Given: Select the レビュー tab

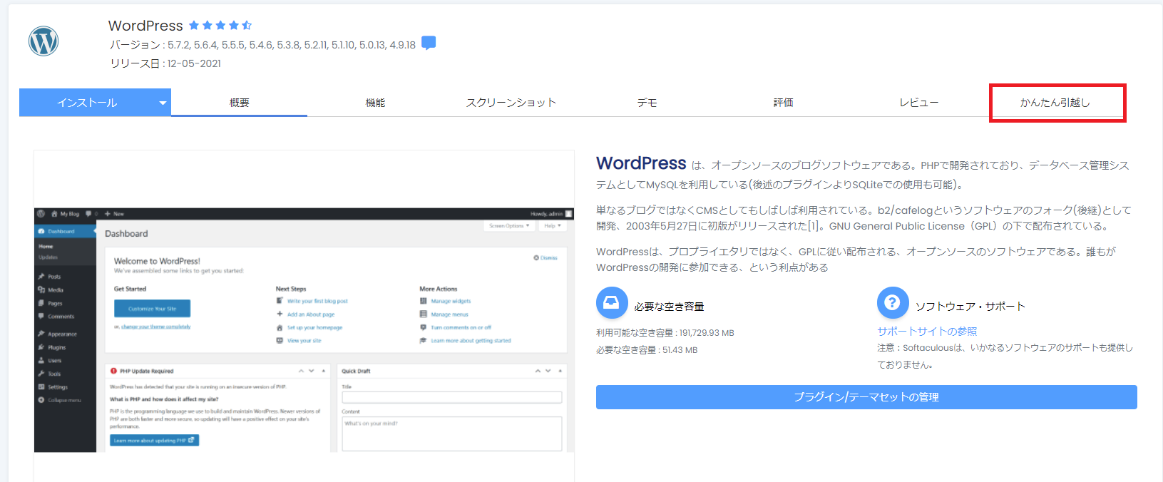Looking at the screenshot, I should coord(919,103).
